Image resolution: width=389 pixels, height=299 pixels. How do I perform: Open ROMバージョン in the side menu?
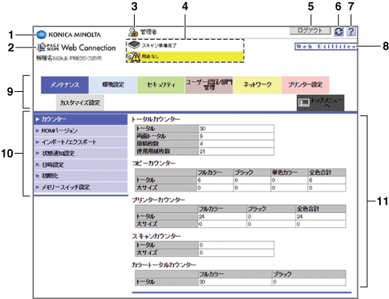pos(81,131)
